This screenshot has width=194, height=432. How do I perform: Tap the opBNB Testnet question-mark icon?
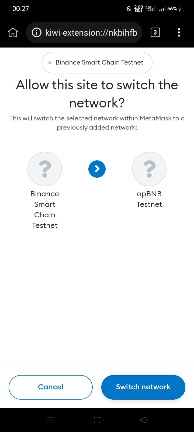[149, 169]
